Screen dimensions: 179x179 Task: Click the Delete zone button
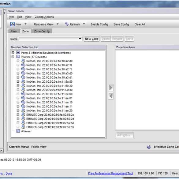[106, 39]
